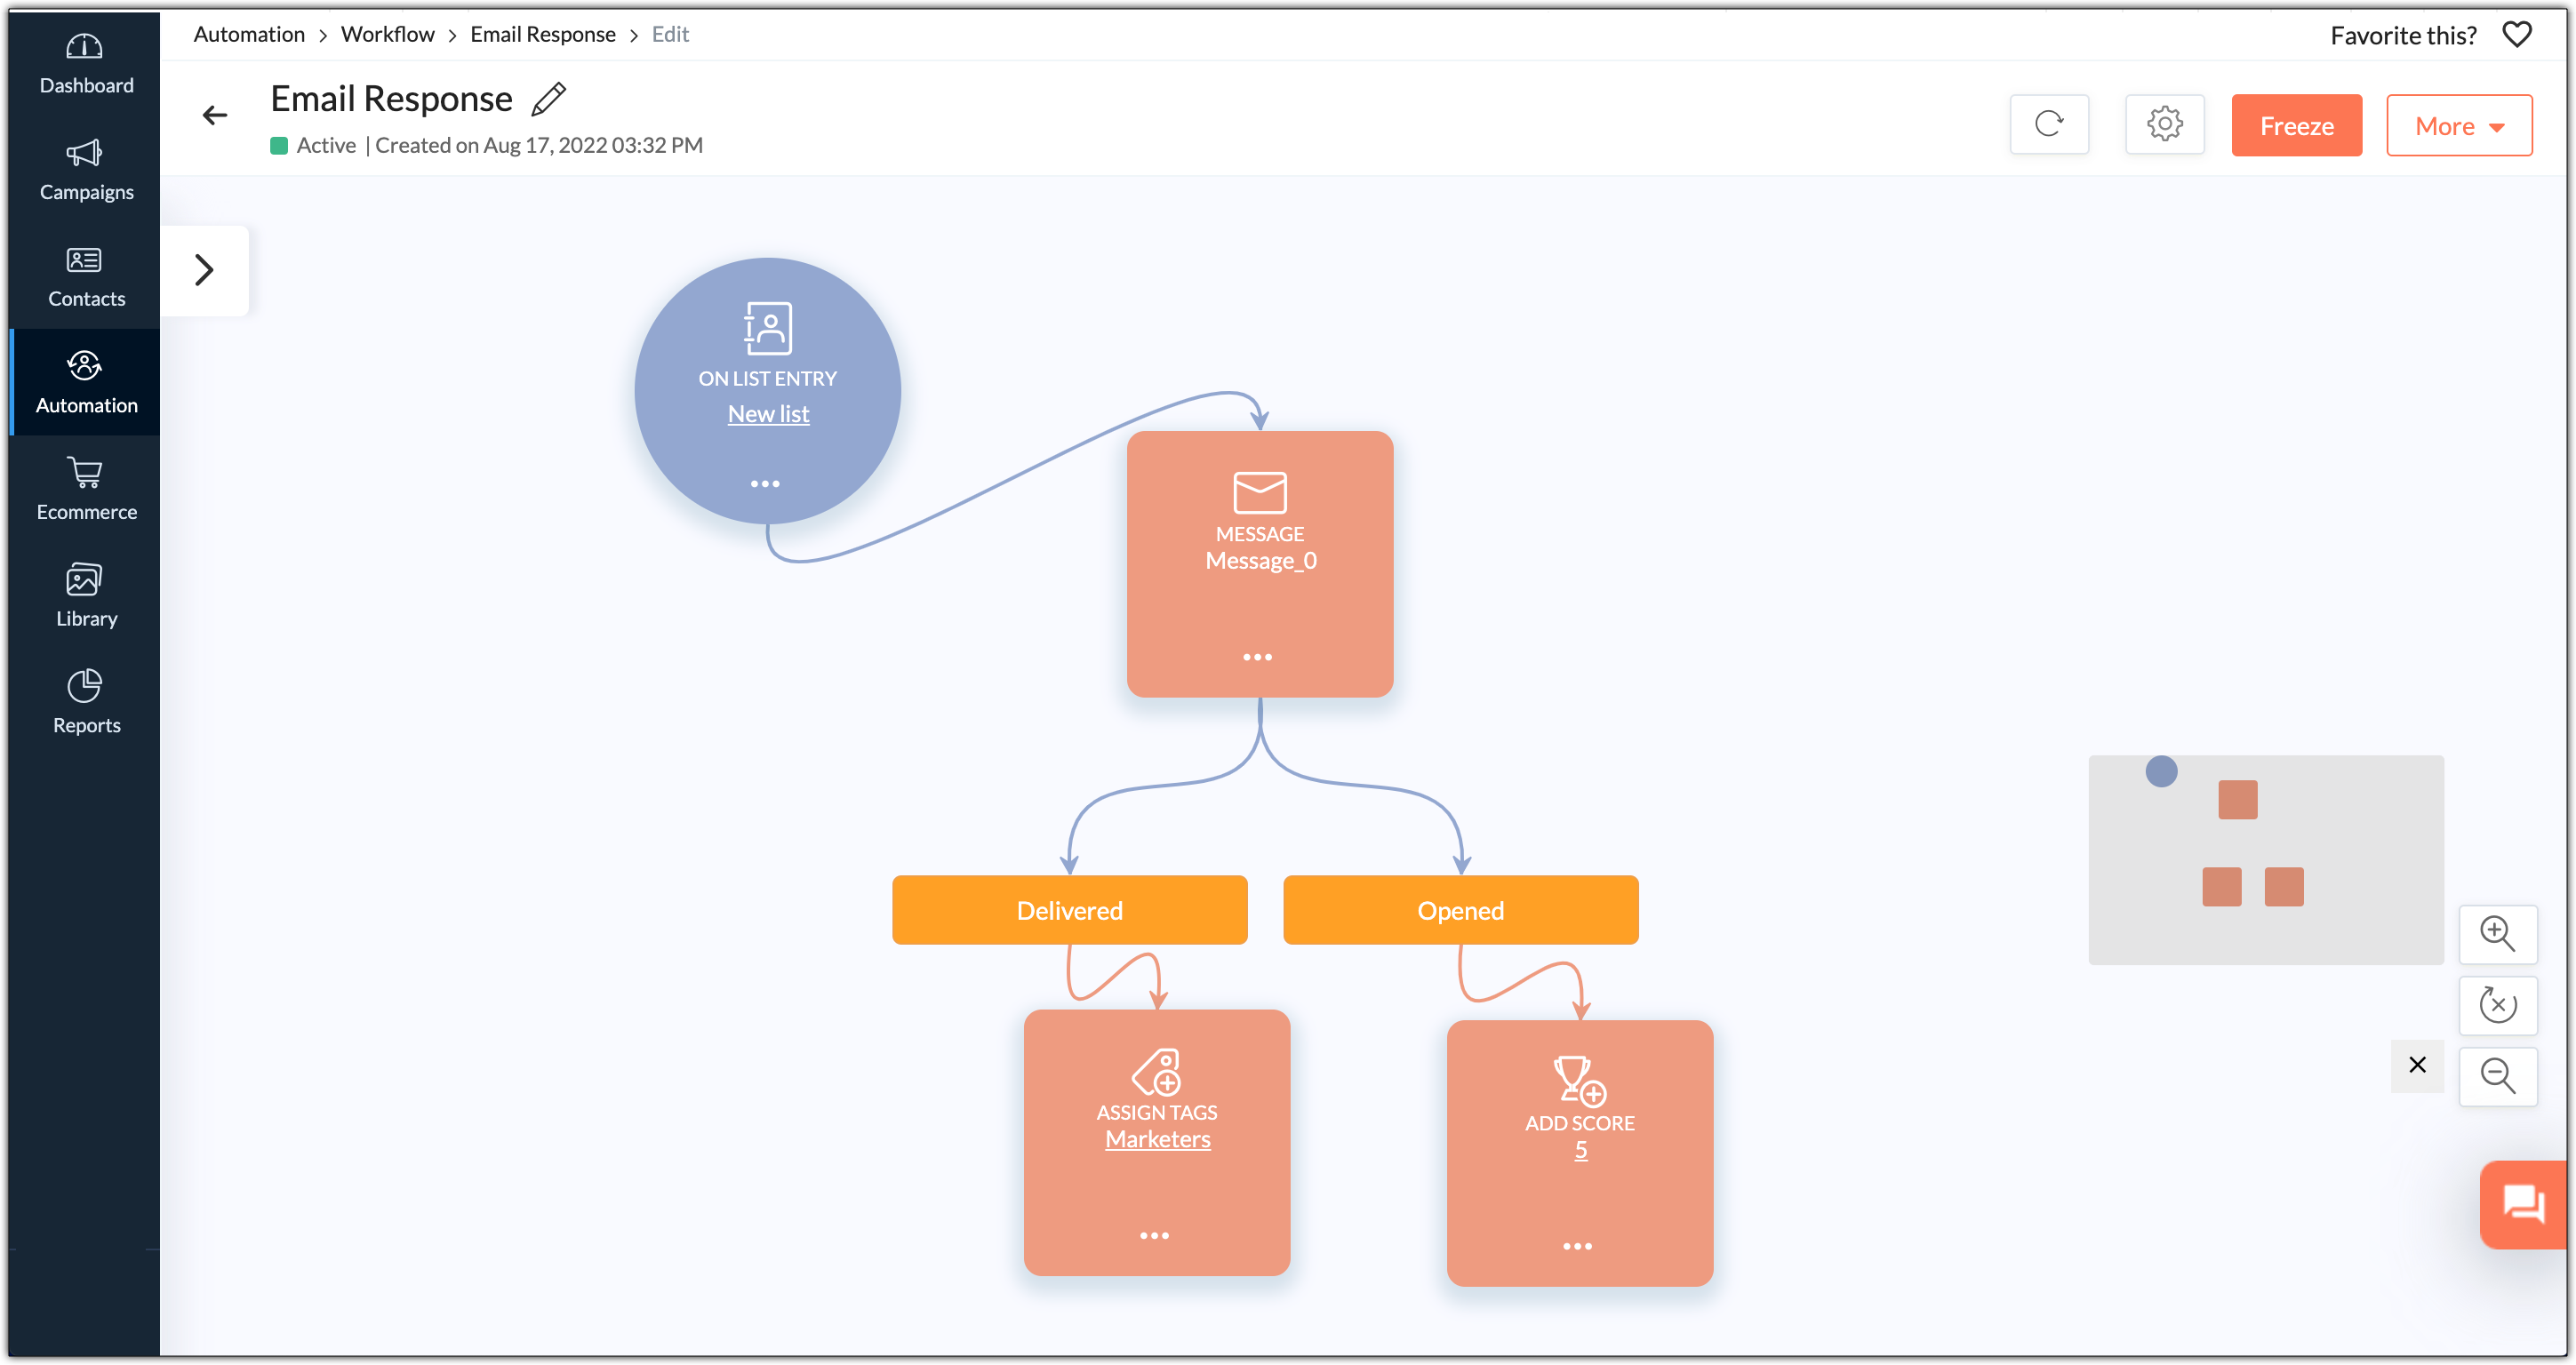
Task: Go to Campaigns in sidebar
Action: click(86, 170)
